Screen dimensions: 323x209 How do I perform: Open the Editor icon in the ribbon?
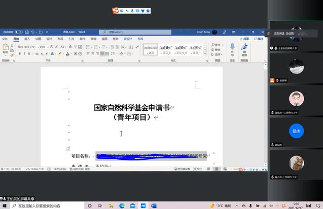[x=244, y=49]
